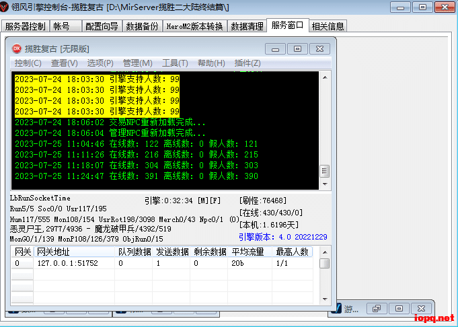Click the gateway list scroll down arrow
The height and width of the screenshot is (327, 458).
point(324,299)
